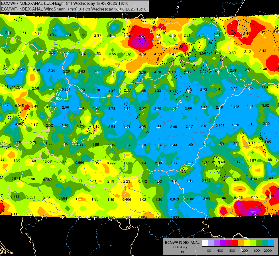279x256 pixels.
Task: Click wind shear value 0.666
Action: tap(80, 162)
